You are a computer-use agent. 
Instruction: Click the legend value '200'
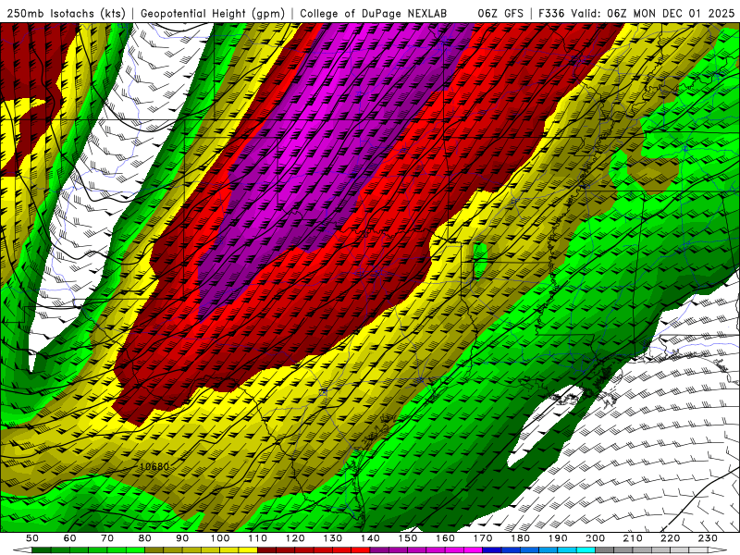point(596,538)
